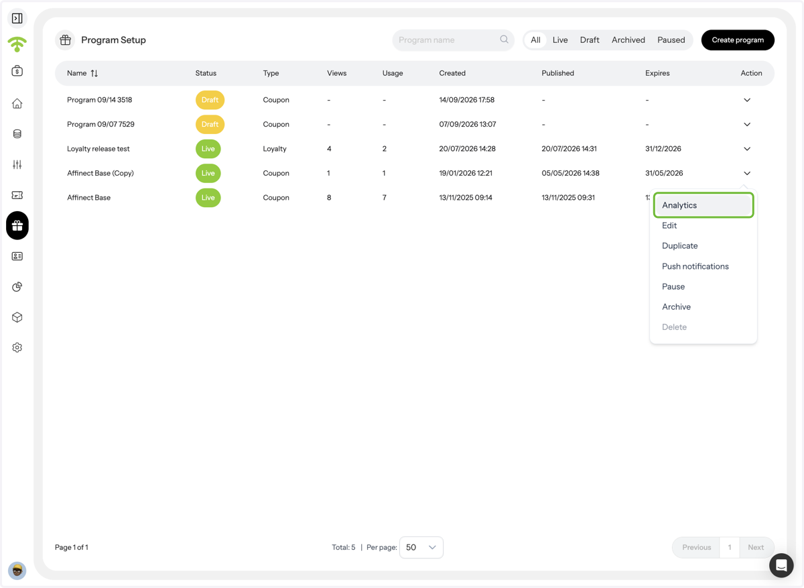Screen dimensions: 804x588
Task: Open the dollar wallet sidebar icon
Action: 17,71
